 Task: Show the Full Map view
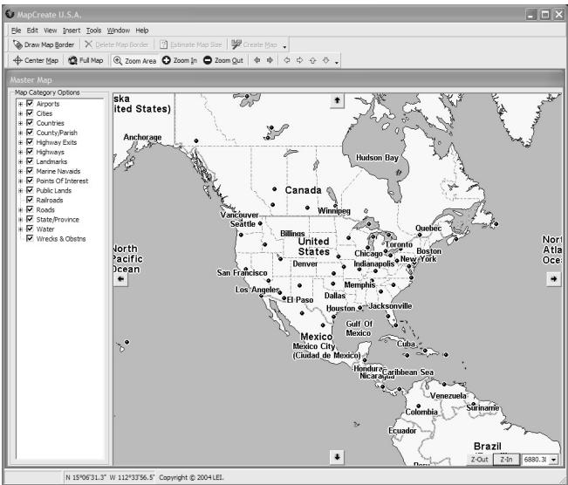coord(86,60)
